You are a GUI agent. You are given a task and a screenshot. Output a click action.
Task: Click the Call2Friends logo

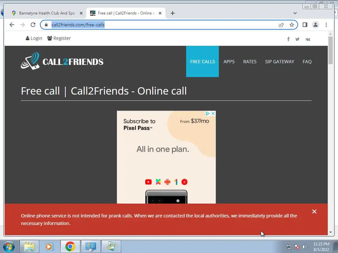(62, 61)
